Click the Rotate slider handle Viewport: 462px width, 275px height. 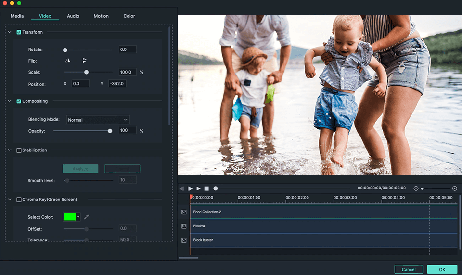tap(65, 50)
